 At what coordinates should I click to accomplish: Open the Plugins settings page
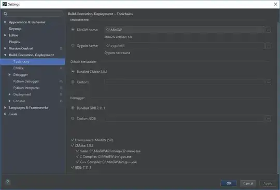click(x=15, y=42)
